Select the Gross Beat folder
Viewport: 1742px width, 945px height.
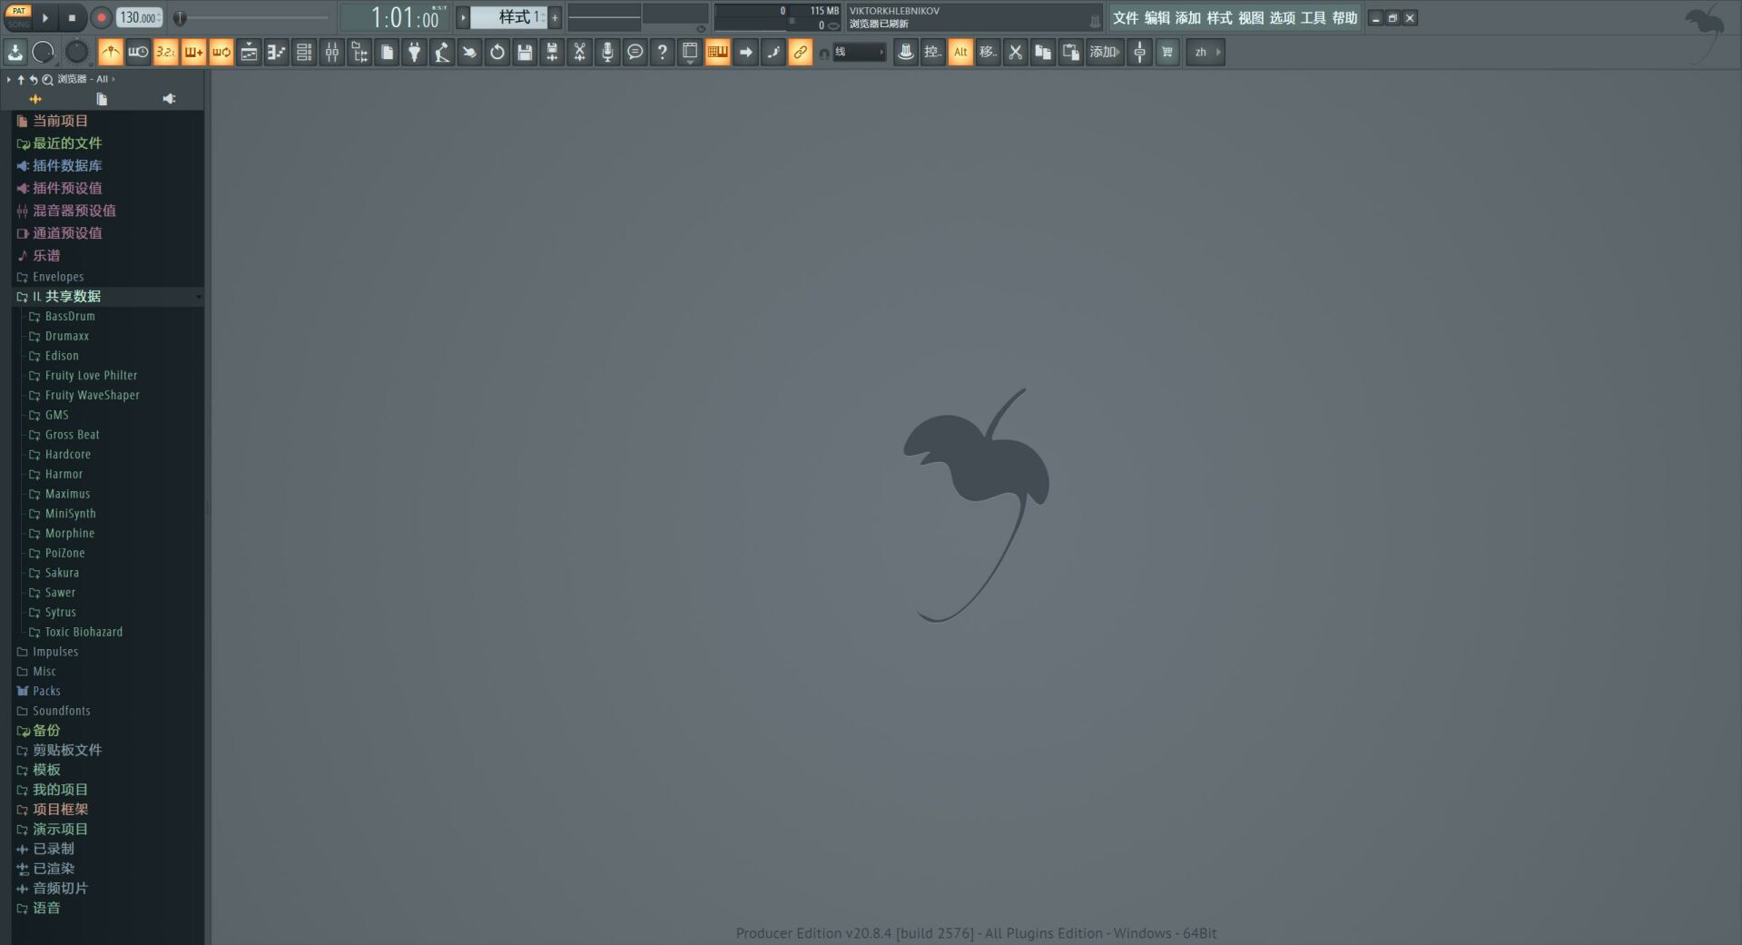coord(72,435)
